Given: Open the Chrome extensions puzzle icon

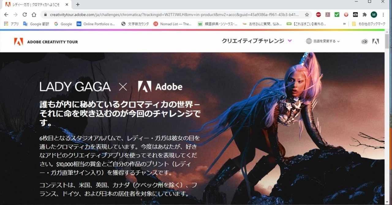Looking at the screenshot, I should click(364, 14).
